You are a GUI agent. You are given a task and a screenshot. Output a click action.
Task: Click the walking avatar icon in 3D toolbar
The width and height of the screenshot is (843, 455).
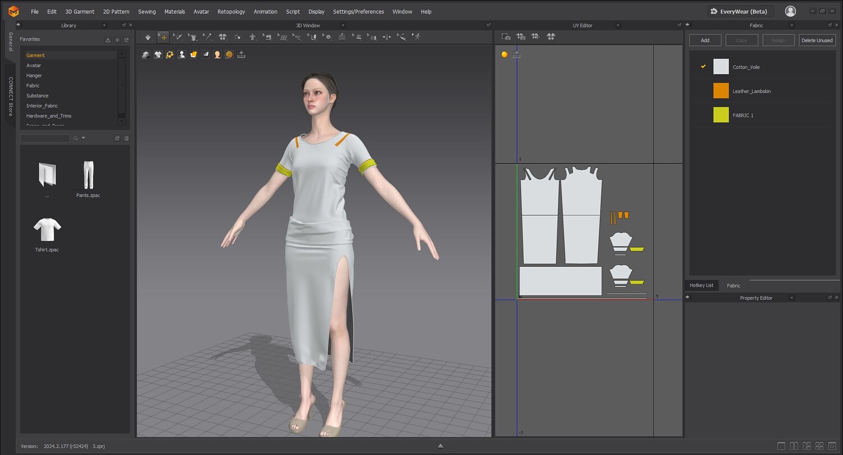pyautogui.click(x=416, y=37)
